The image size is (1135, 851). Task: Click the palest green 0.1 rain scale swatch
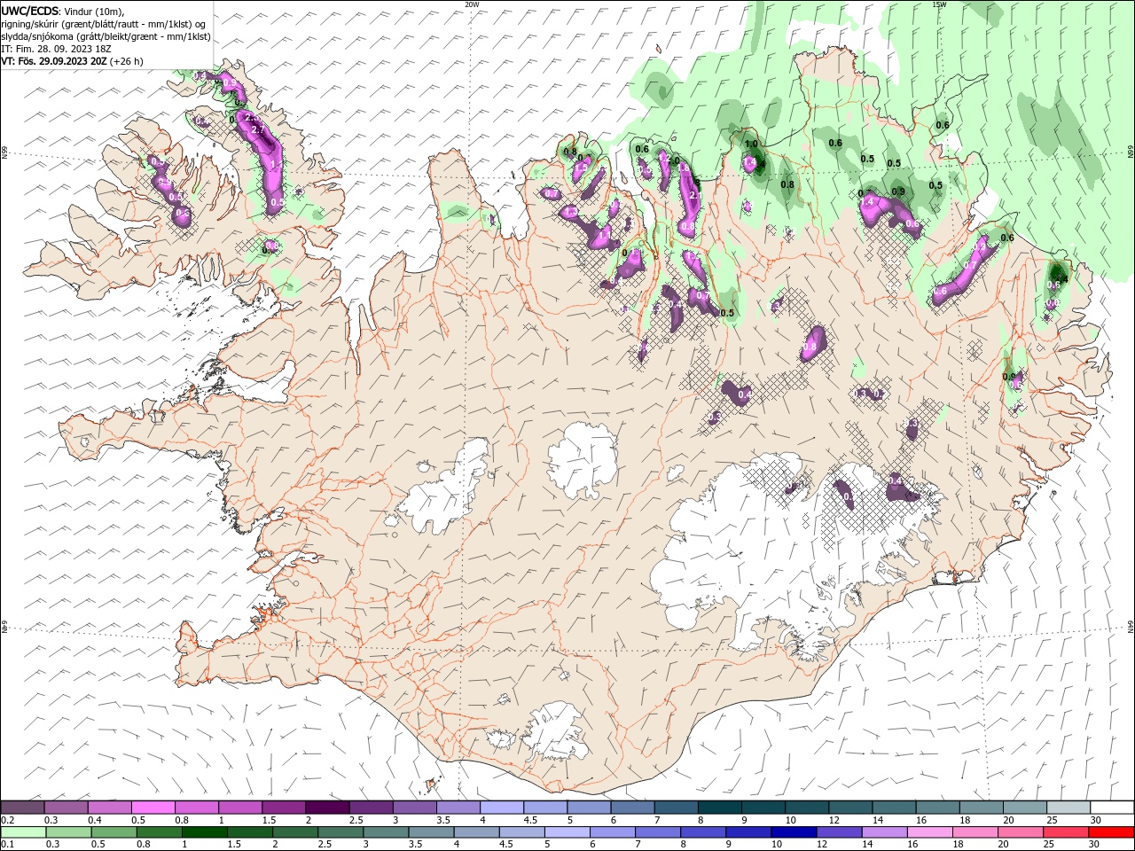pyautogui.click(x=23, y=832)
